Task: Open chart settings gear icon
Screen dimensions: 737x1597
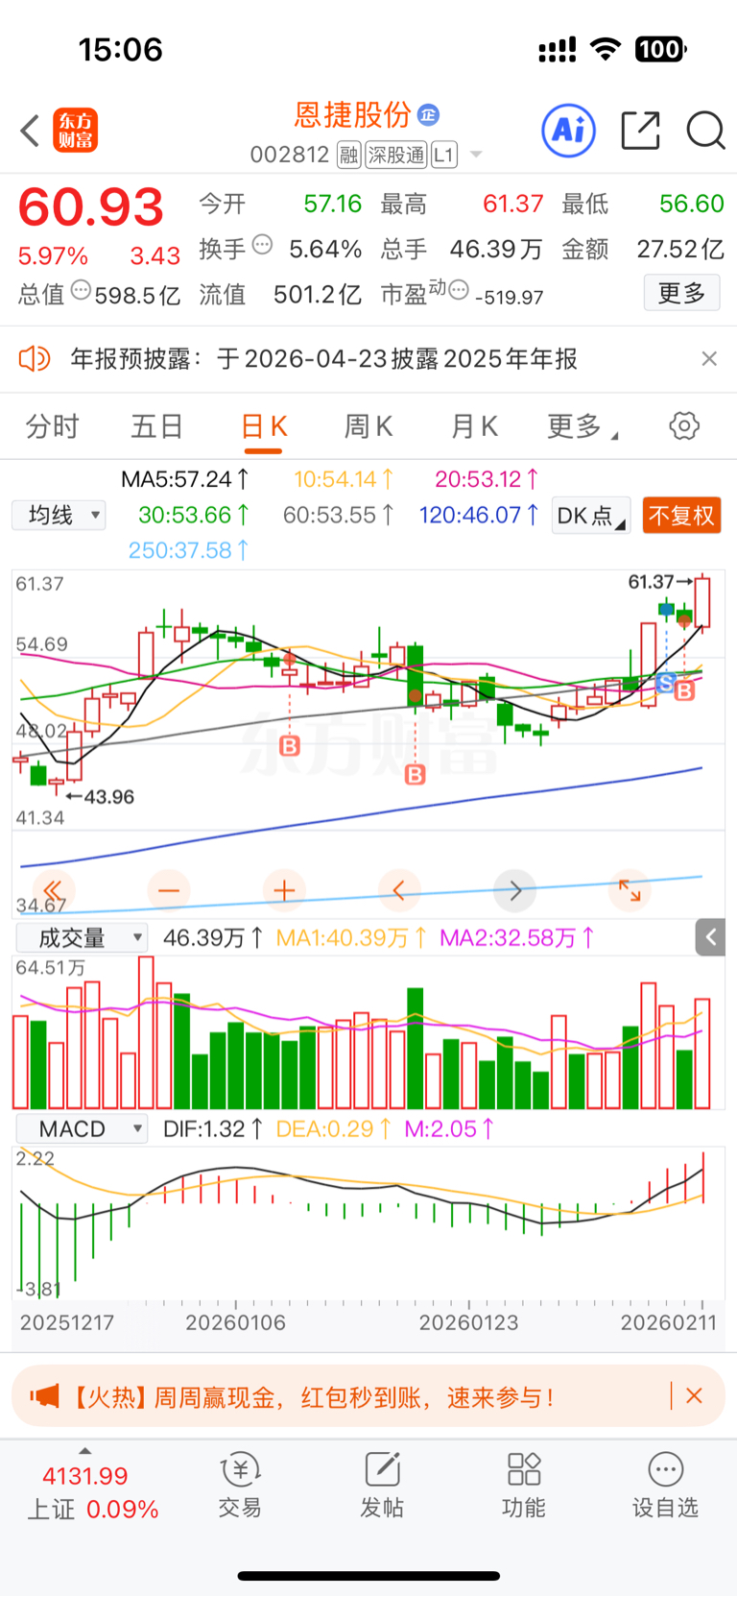Action: point(684,425)
